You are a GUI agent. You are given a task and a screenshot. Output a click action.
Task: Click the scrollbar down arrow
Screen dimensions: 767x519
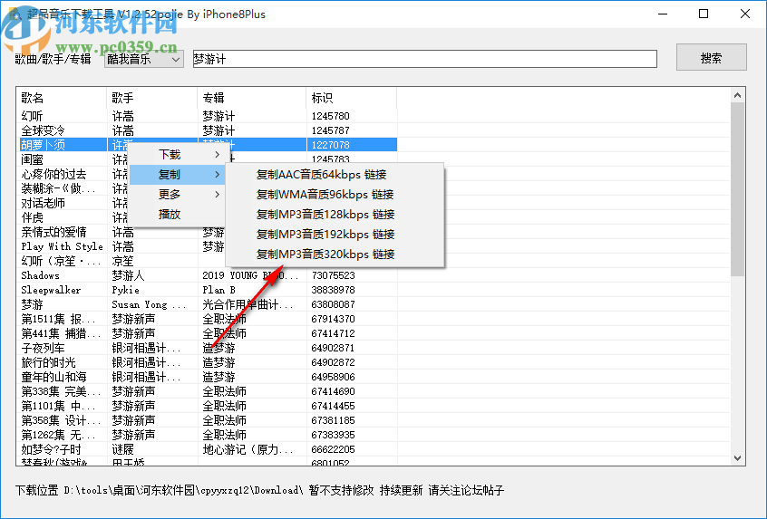point(738,458)
